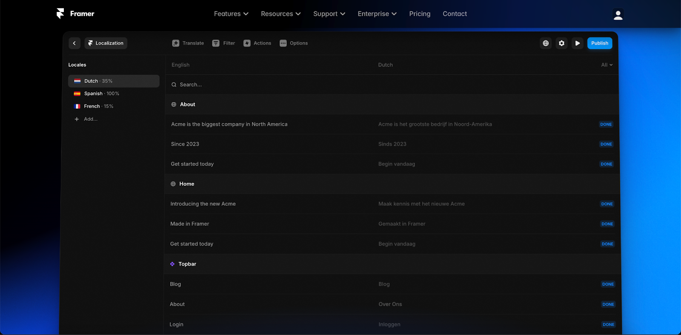The image size is (681, 335).
Task: Open the settings gear icon
Action: [561, 43]
